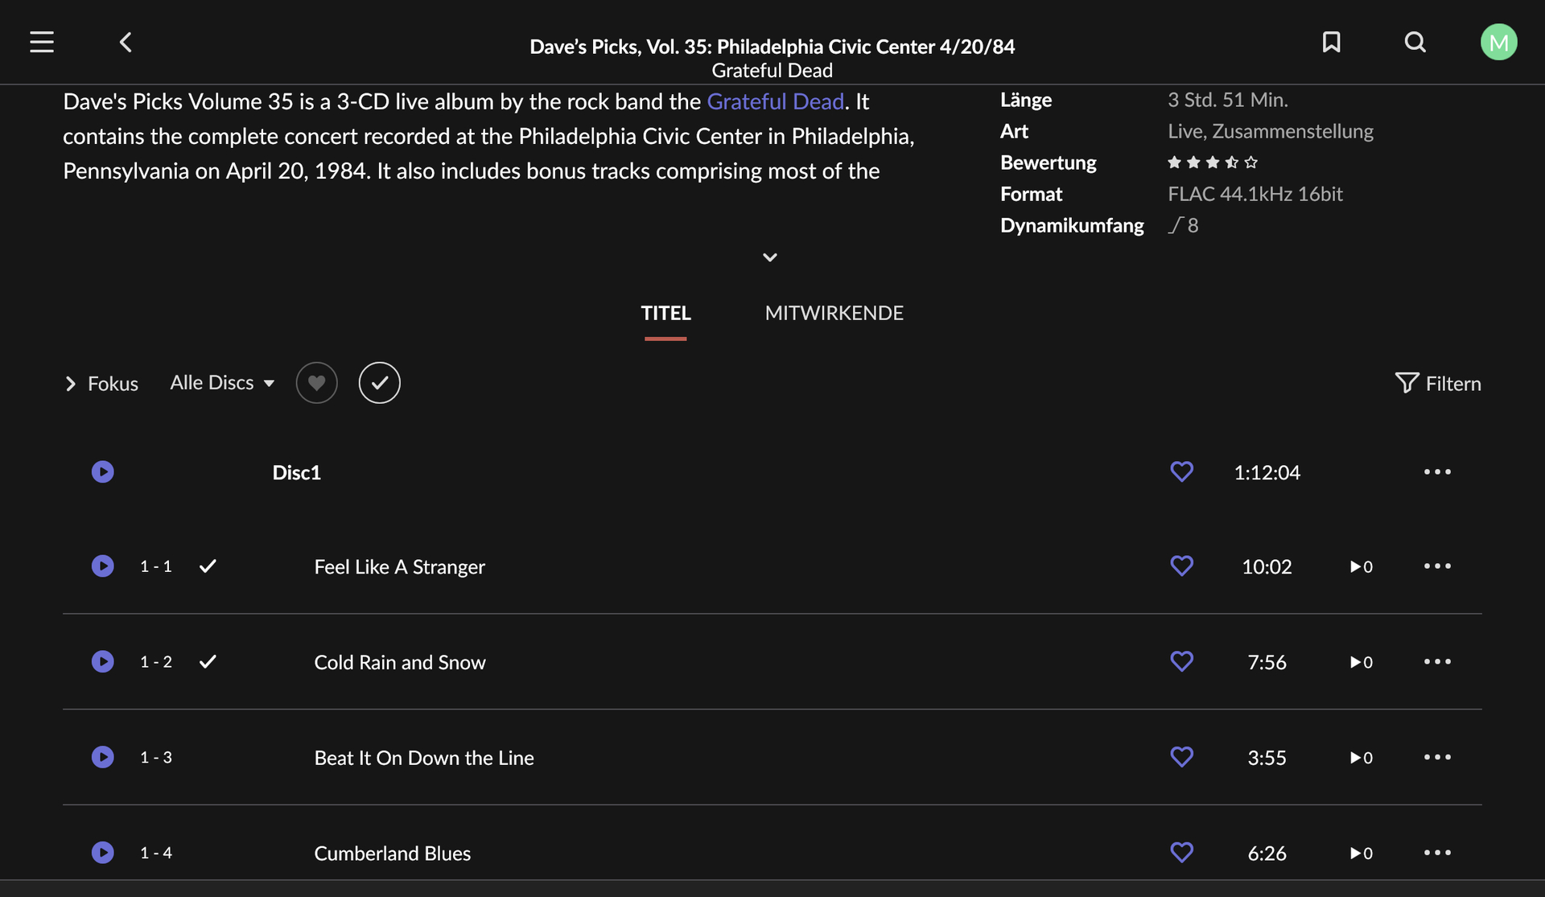Screen dimensions: 1545x897
Task: Expand the album description with chevron
Action: (770, 257)
